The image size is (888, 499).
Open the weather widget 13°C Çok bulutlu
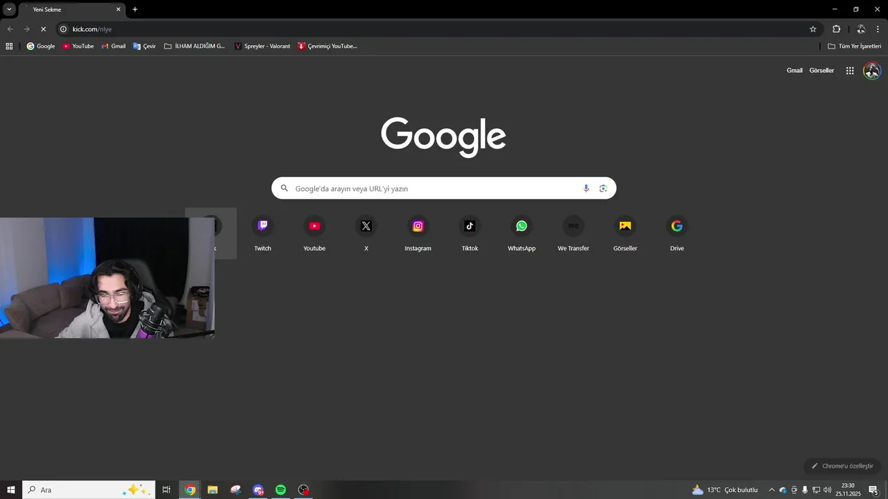[725, 490]
